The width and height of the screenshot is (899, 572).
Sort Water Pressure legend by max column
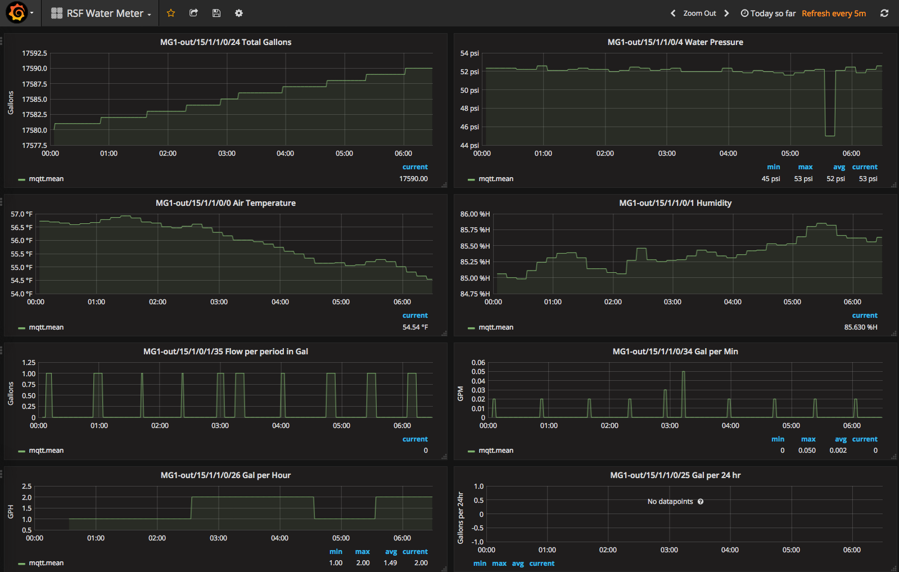pyautogui.click(x=805, y=167)
